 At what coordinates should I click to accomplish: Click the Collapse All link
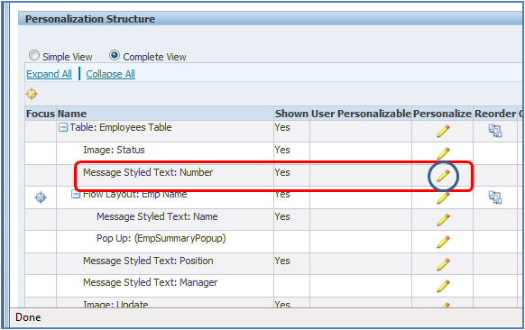(110, 74)
